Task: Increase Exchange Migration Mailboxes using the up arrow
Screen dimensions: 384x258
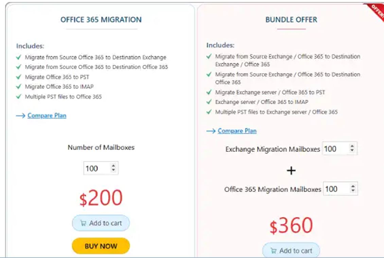Action: (x=352, y=146)
